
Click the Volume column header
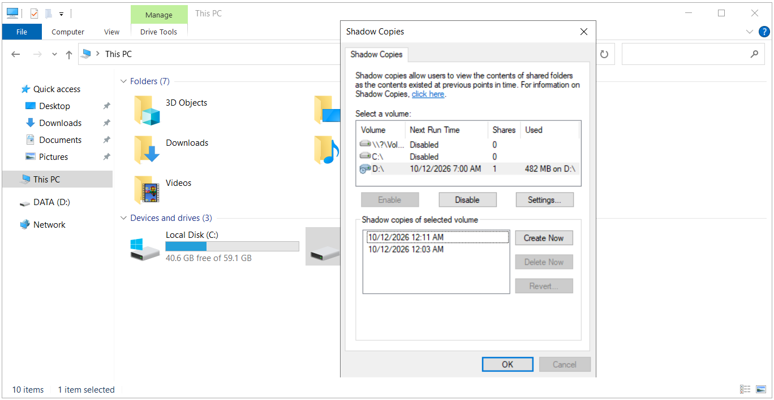click(x=381, y=130)
